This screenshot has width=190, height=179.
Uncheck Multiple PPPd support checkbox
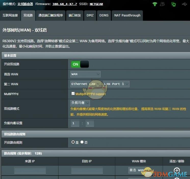(x=73, y=94)
